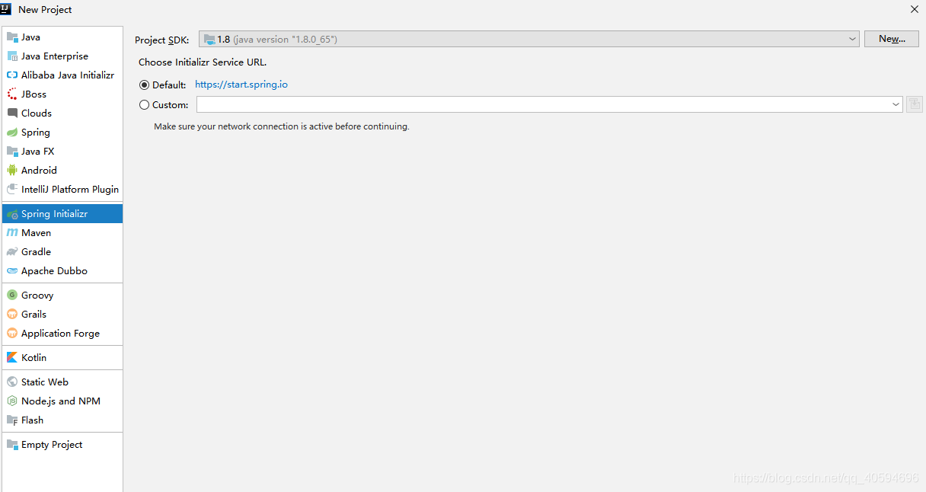The height and width of the screenshot is (492, 926).
Task: Choose Maven project type label
Action: [x=36, y=232]
